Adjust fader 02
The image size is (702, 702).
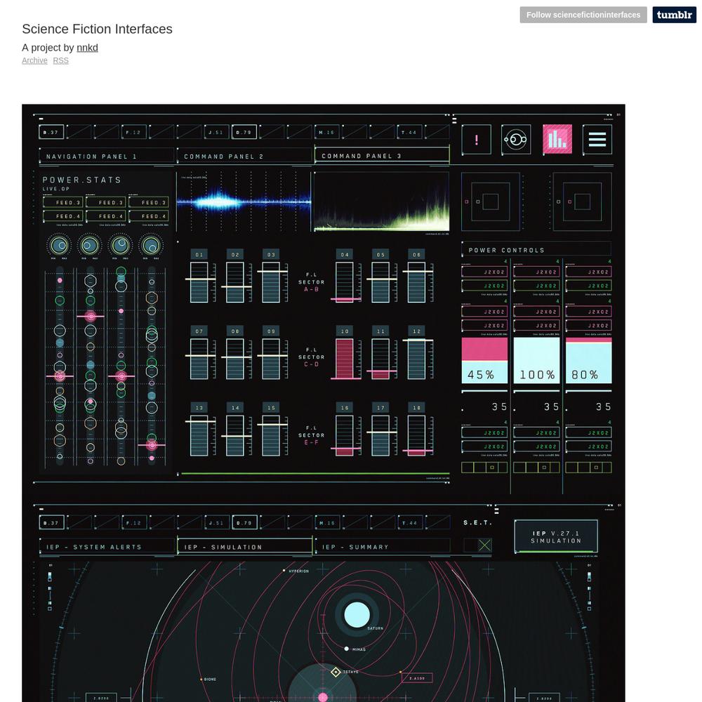click(235, 282)
